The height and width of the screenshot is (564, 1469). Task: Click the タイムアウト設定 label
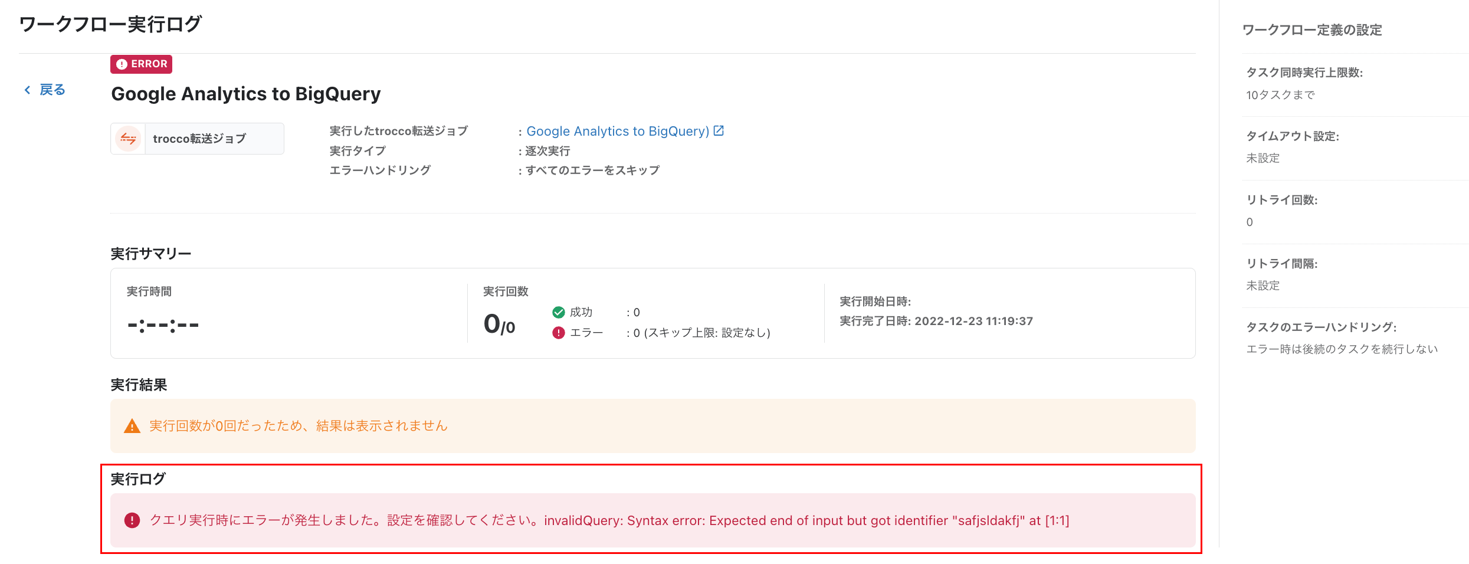[1292, 136]
